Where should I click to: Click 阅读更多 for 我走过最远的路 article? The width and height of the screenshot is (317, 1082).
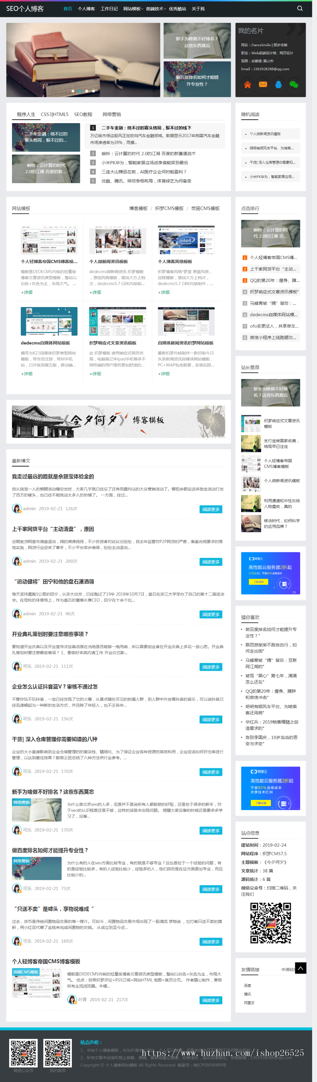pyautogui.click(x=211, y=509)
